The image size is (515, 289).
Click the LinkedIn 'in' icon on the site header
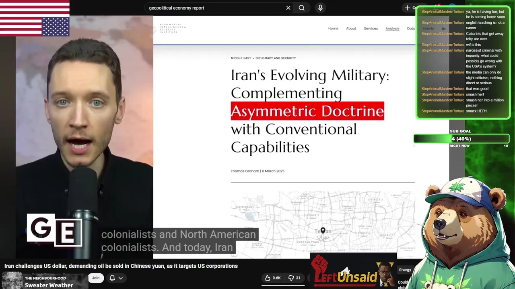coord(444,28)
